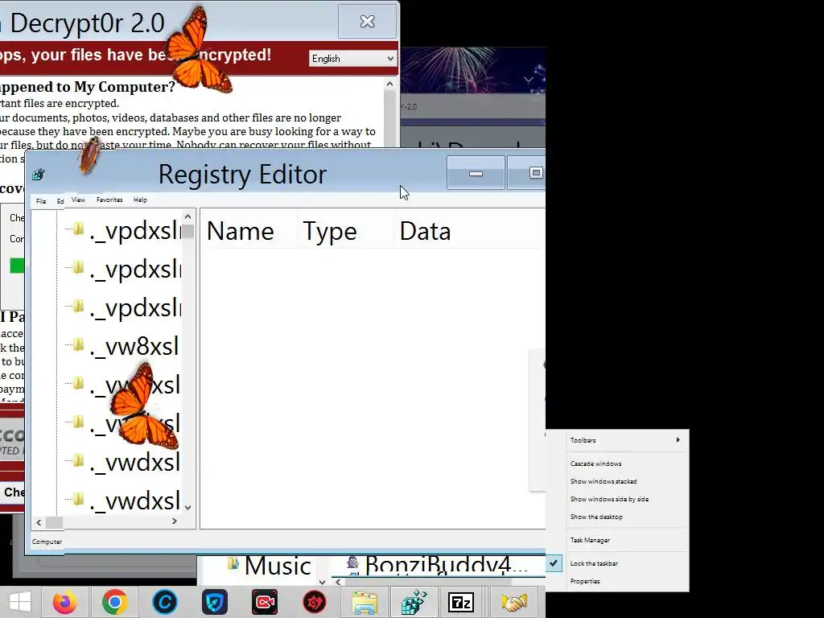
Task: Open View menu in Registry Editor
Action: pyautogui.click(x=78, y=200)
